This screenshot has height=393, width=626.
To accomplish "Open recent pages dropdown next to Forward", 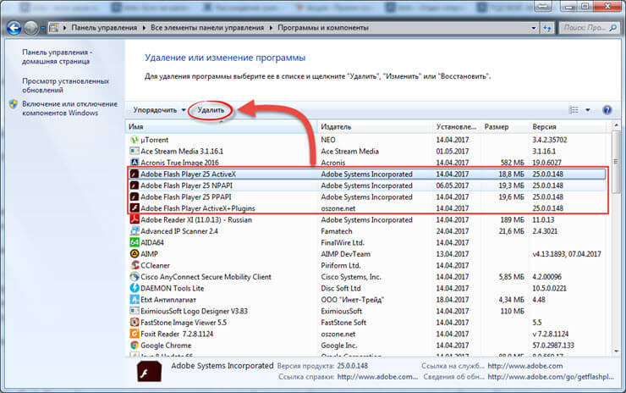I will 42,28.
